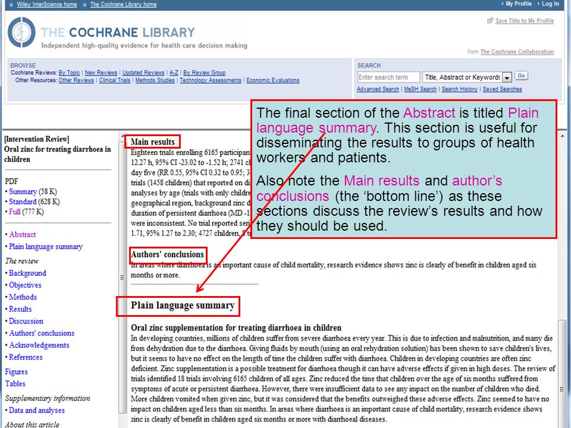Browse Cochrane Reviews By Topic

point(69,73)
